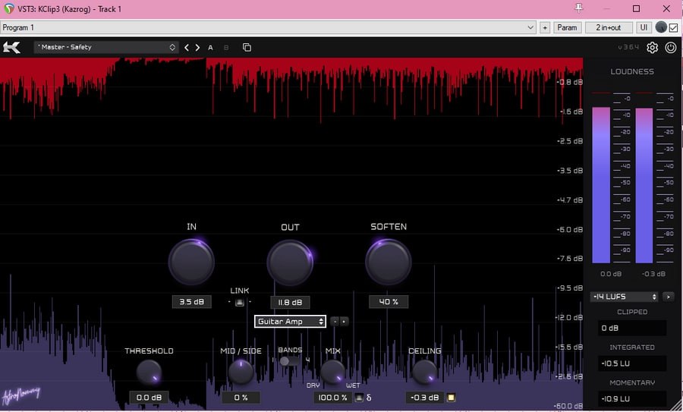Image resolution: width=683 pixels, height=412 pixels.
Task: Click the 0.0 dB peak readout under meter
Action: tap(611, 274)
